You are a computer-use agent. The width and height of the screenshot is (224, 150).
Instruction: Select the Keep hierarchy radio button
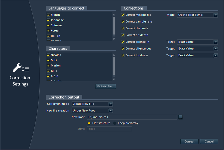click(115, 123)
